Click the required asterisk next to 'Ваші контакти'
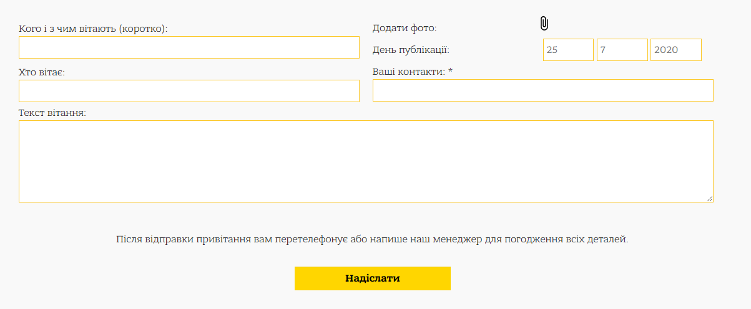Viewport: 751px width, 309px height. click(x=450, y=71)
